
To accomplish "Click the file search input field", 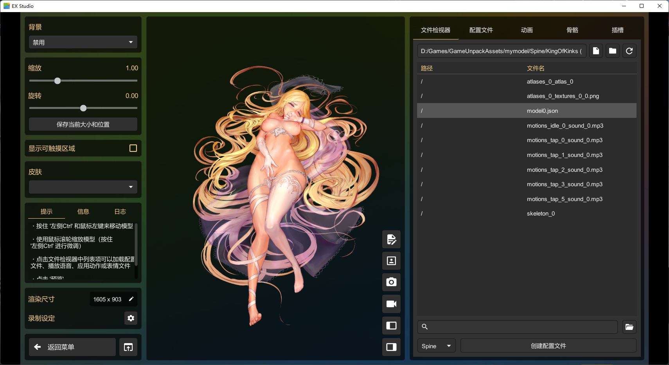I will pos(518,327).
